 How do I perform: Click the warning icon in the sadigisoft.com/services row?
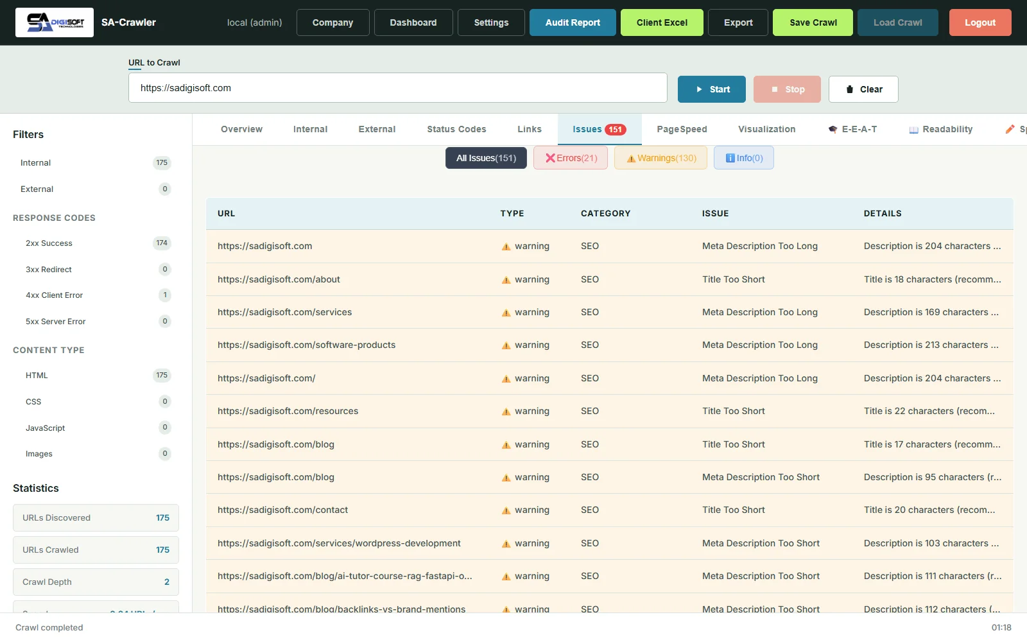(x=506, y=313)
